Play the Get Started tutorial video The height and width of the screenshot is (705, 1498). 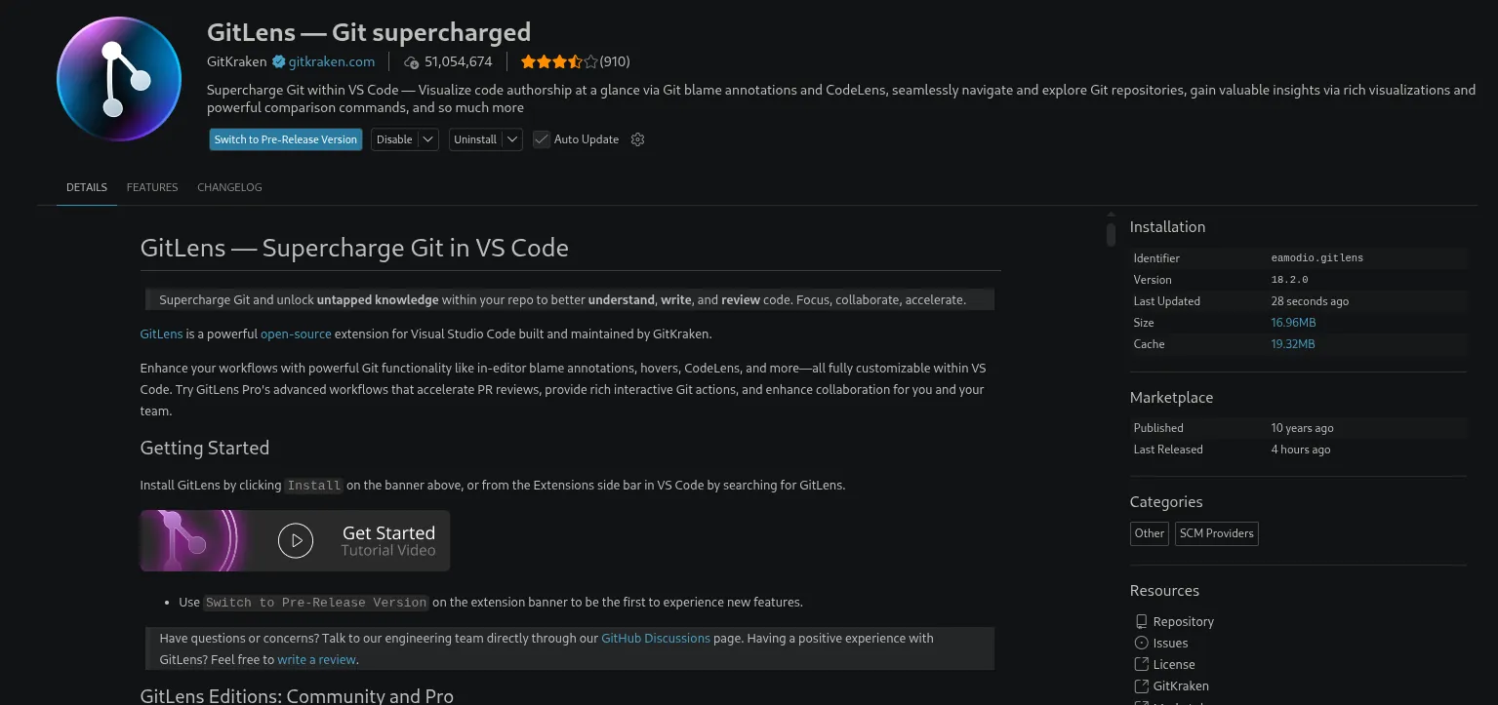(295, 540)
